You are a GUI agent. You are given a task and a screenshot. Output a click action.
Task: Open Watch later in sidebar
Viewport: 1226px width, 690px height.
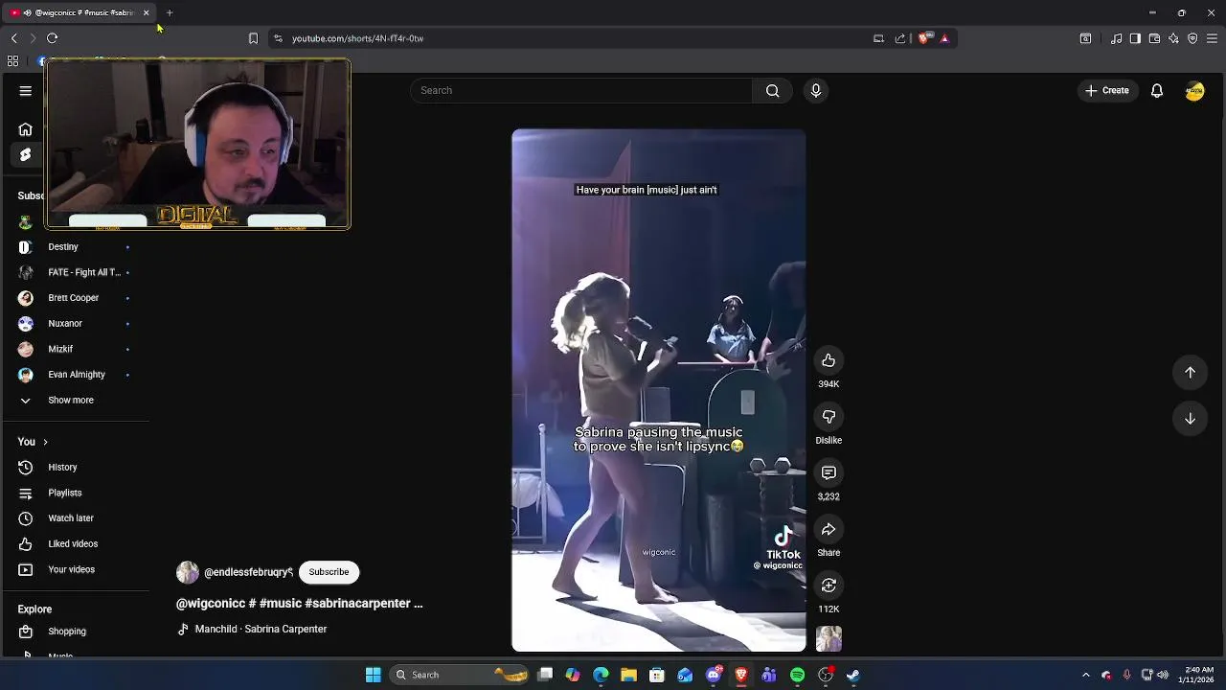click(x=71, y=518)
